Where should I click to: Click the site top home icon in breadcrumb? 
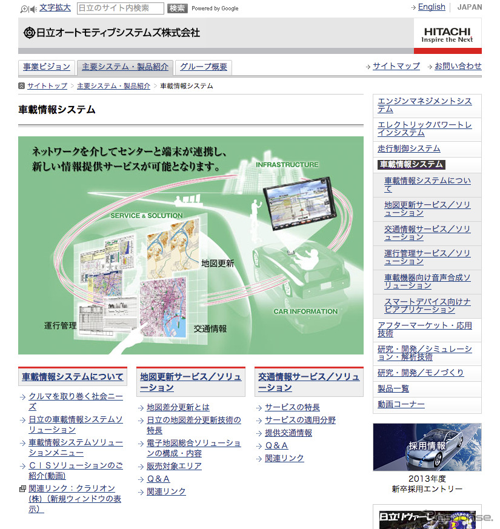22,86
